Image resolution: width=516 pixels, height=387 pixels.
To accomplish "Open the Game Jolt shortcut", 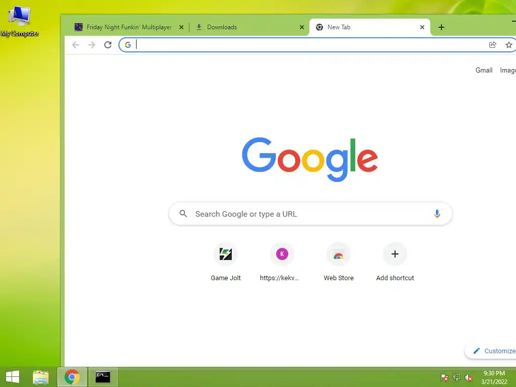I will (x=226, y=262).
